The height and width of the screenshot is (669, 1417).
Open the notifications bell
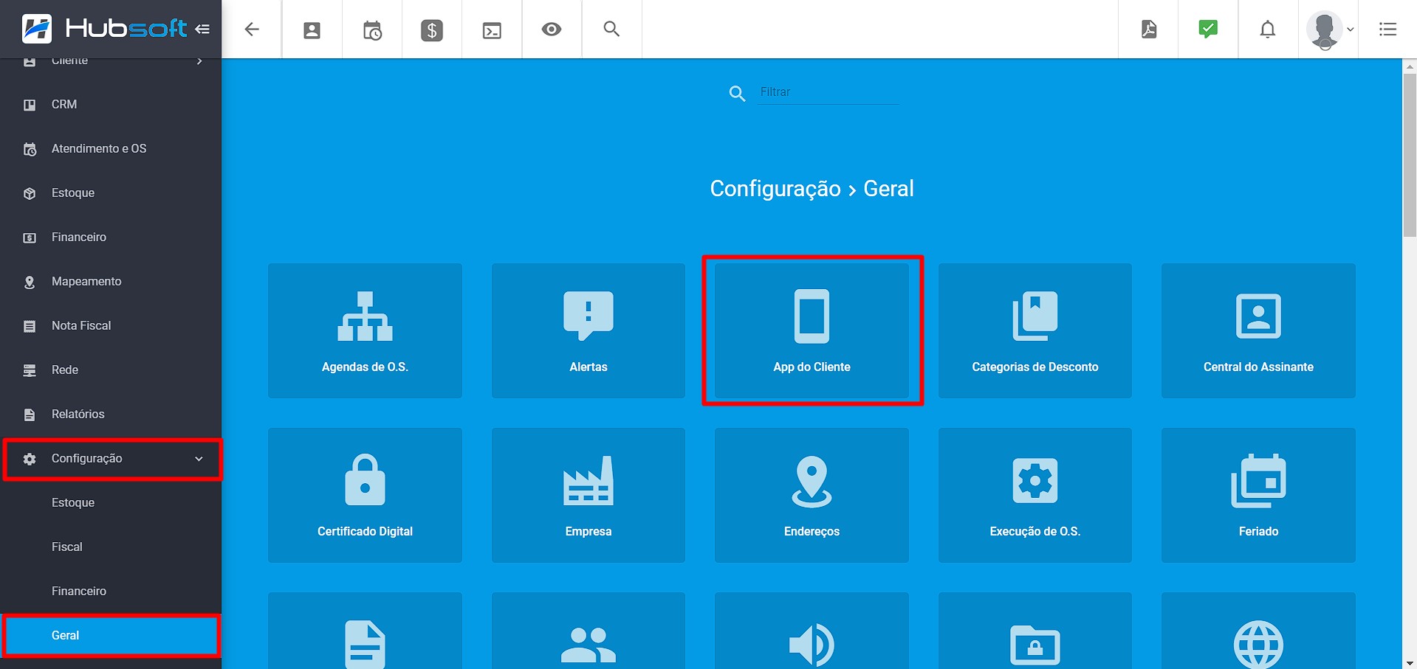click(1268, 30)
